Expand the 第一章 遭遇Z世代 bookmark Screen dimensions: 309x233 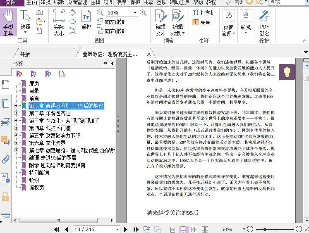[17, 106]
